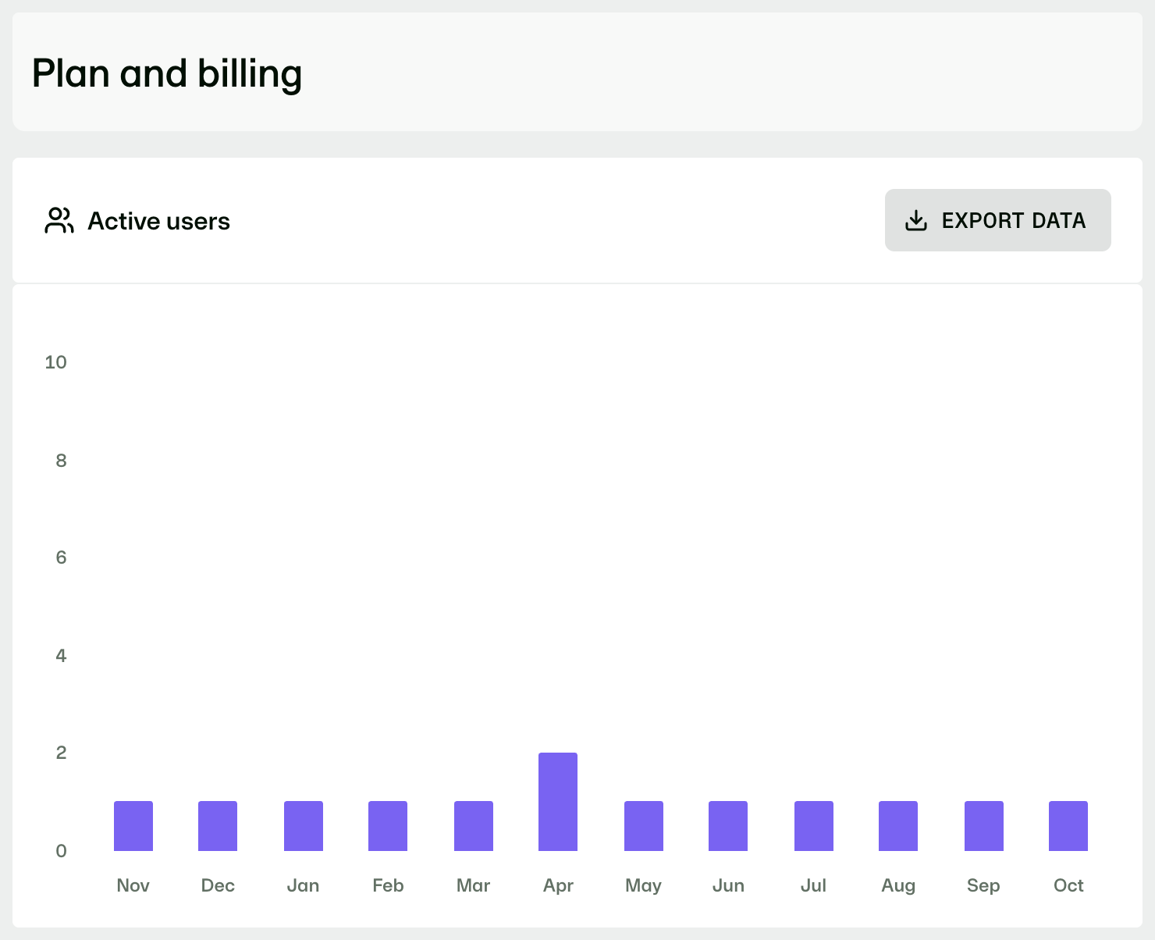Click the '2' y-axis value
1155x940 pixels.
point(61,753)
